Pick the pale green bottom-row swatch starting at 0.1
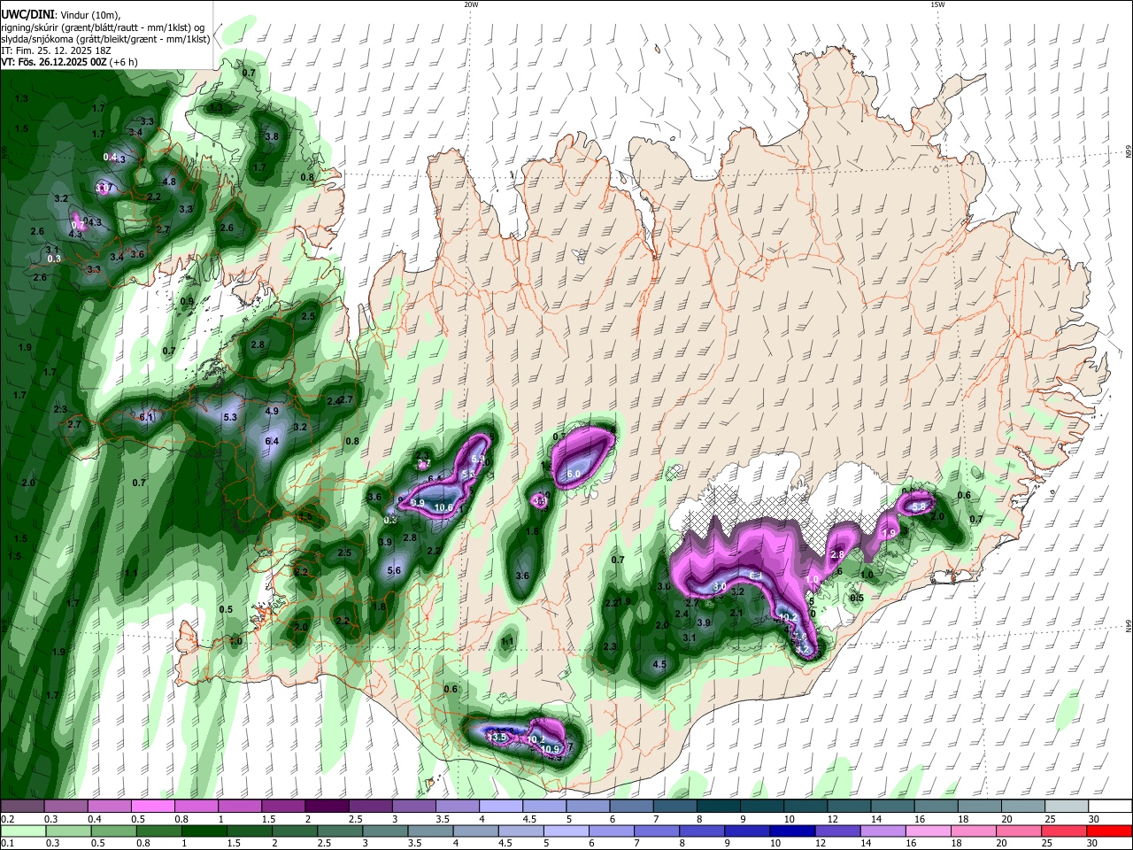Viewport: 1133px width, 850px height. pos(23,831)
